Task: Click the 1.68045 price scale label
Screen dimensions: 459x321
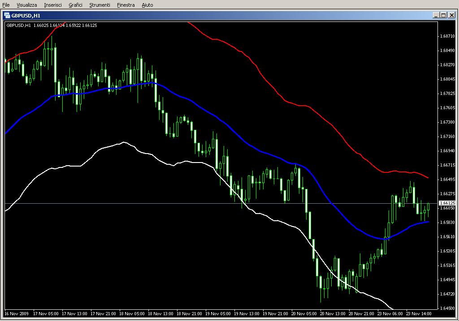Action: pos(448,79)
